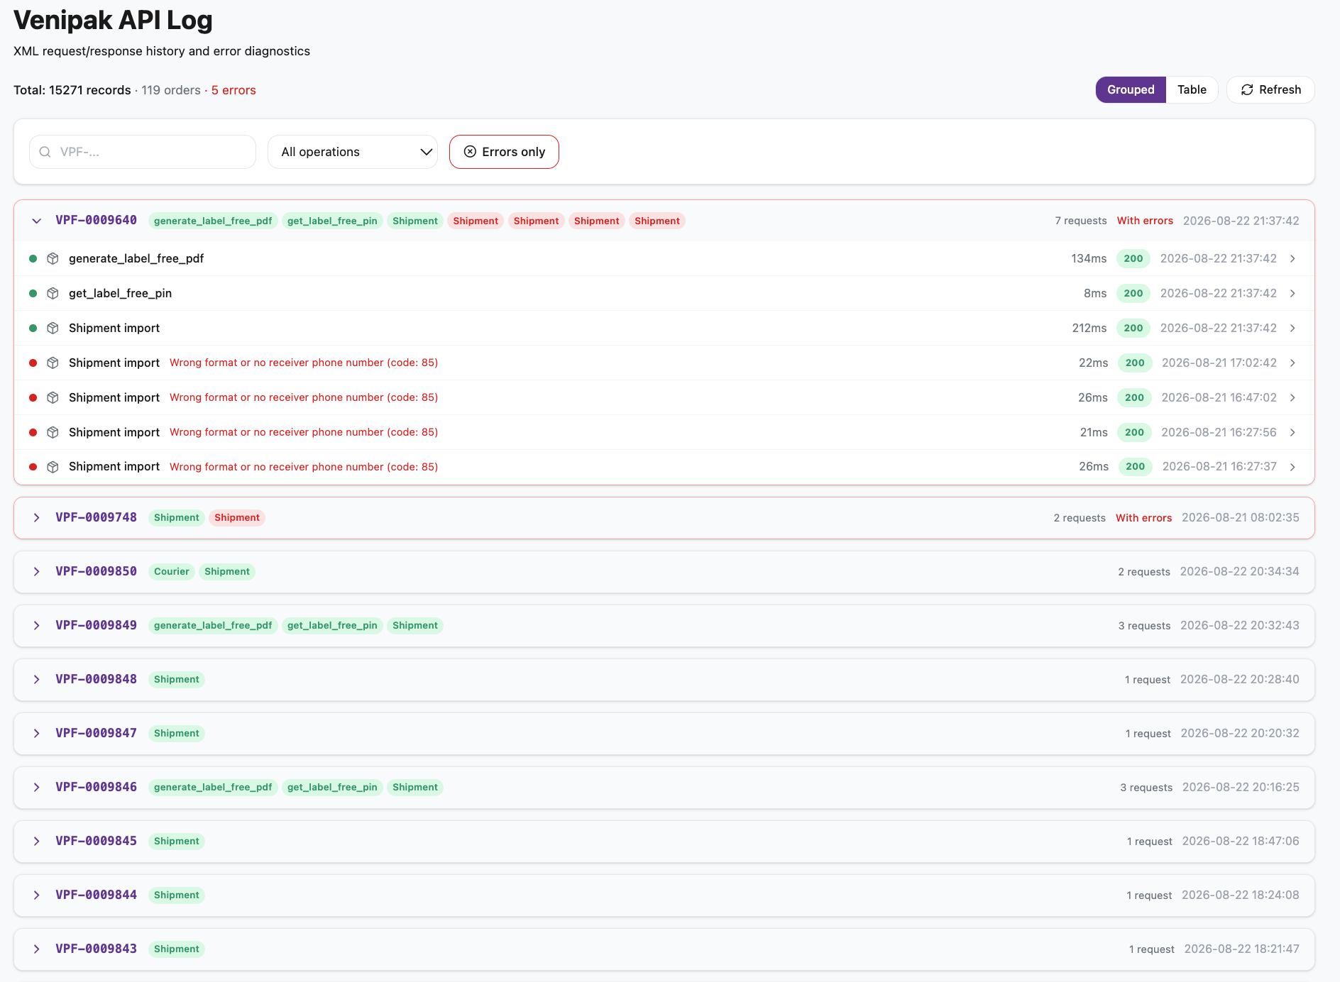Open details arrow for generate_label_free_pdf row
Screen dimensions: 1340x982
1292,258
